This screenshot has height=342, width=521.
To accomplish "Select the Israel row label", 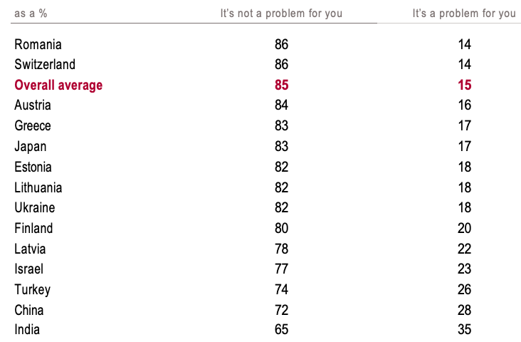I will click(x=28, y=269).
